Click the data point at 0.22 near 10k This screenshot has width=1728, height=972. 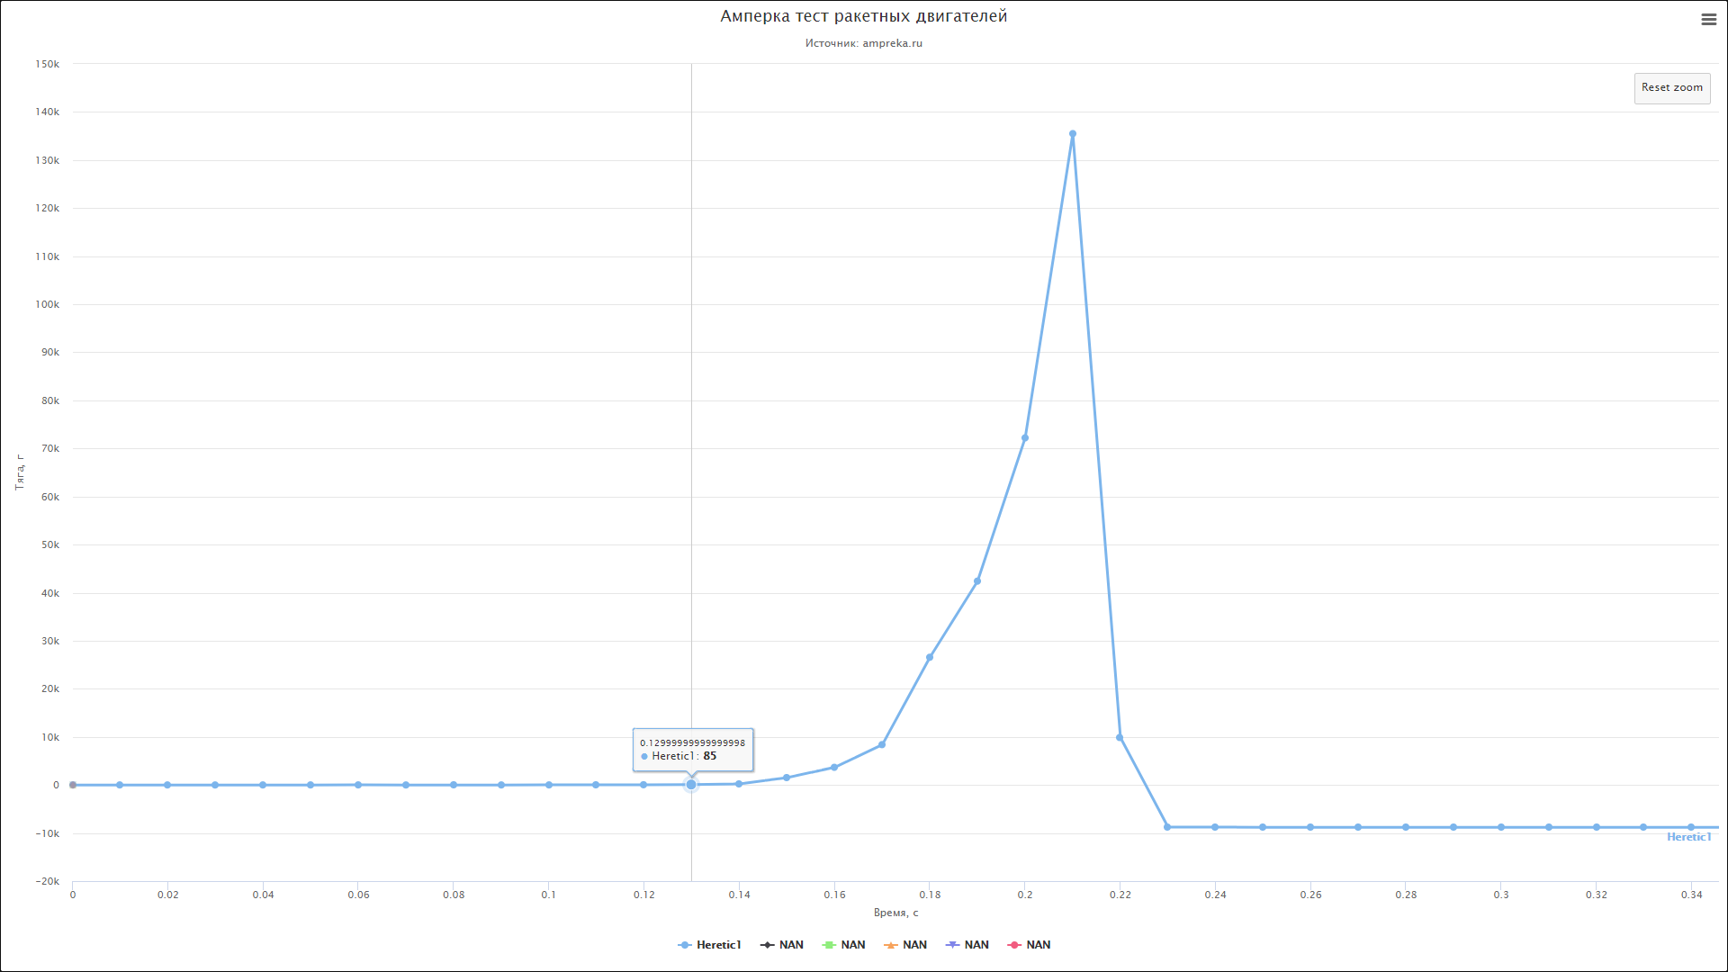click(x=1120, y=737)
